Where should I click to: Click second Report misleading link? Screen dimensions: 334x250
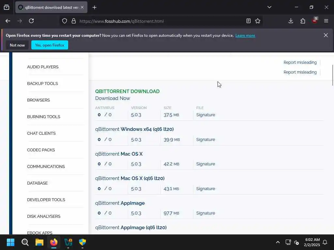point(300,72)
